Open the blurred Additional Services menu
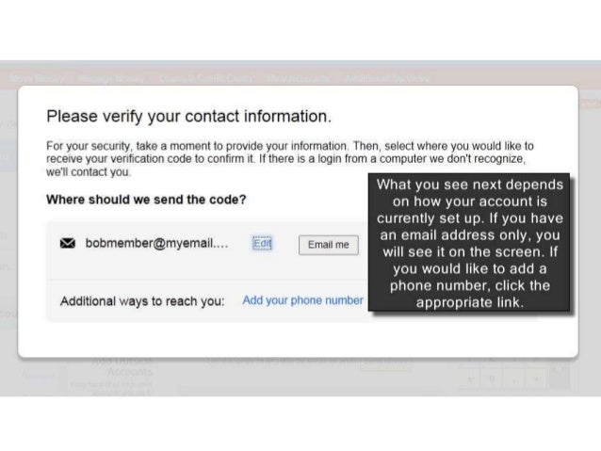The width and height of the screenshot is (601, 451). 387,79
